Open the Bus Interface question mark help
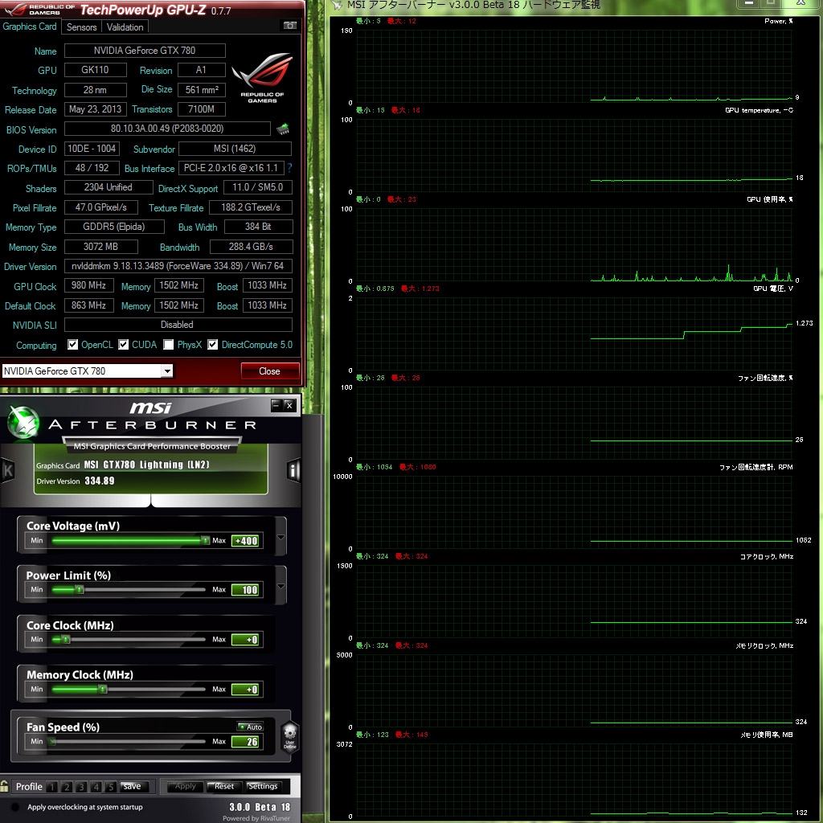 (289, 168)
